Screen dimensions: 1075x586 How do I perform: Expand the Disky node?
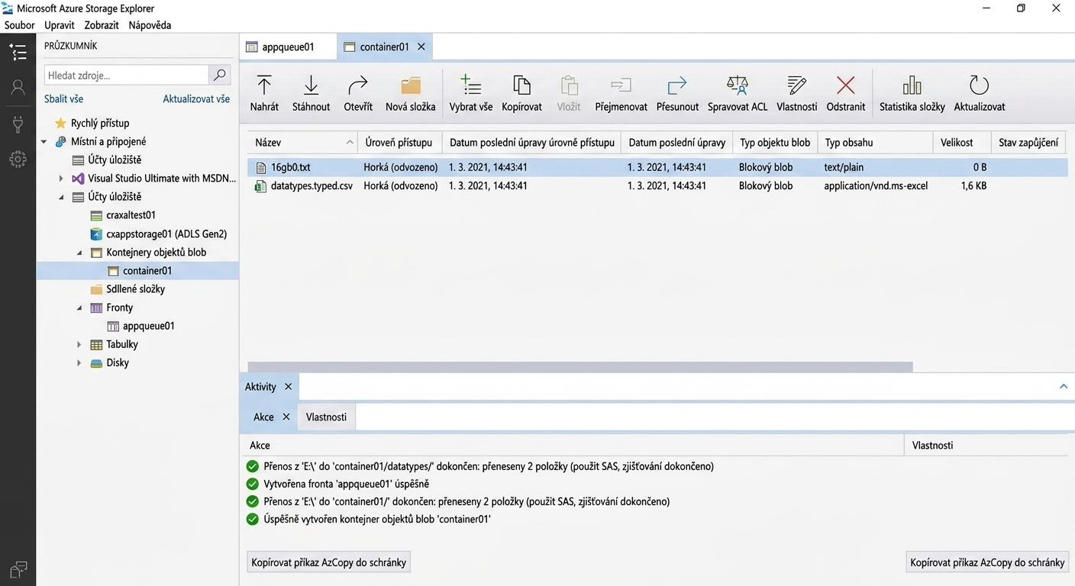tap(79, 363)
